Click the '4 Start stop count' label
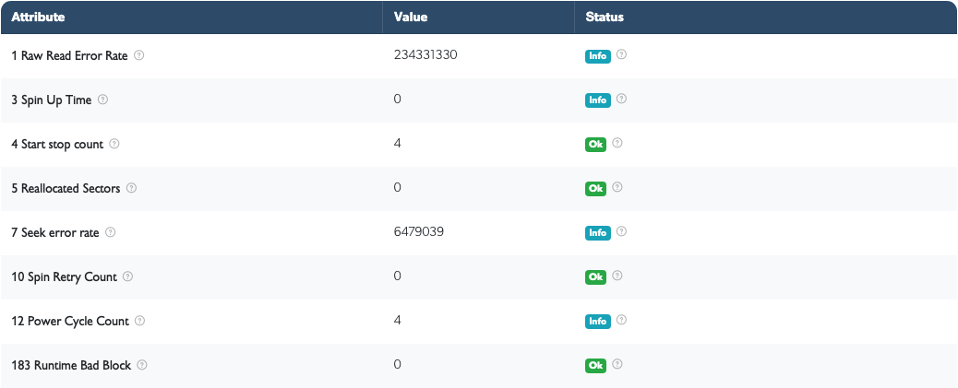This screenshot has height=388, width=958. (x=57, y=145)
